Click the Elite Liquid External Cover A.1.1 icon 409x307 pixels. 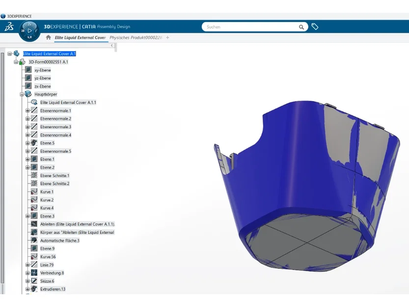[x=34, y=102]
